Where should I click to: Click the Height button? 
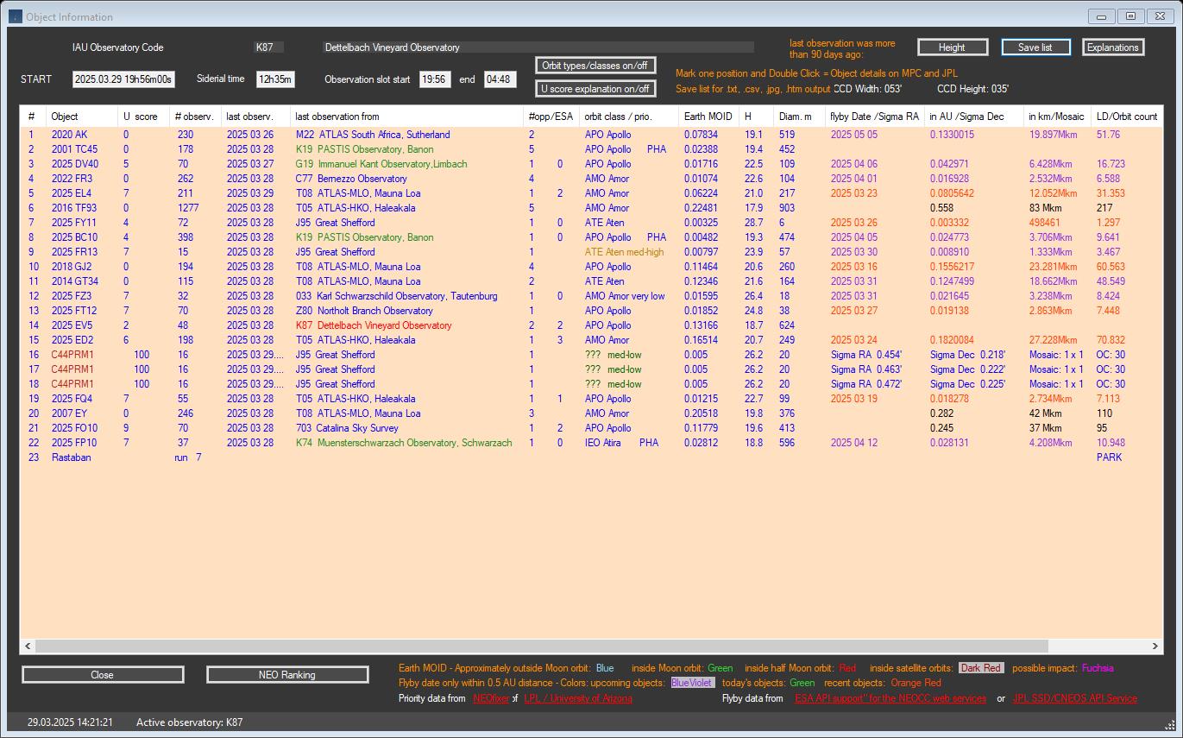tap(952, 47)
